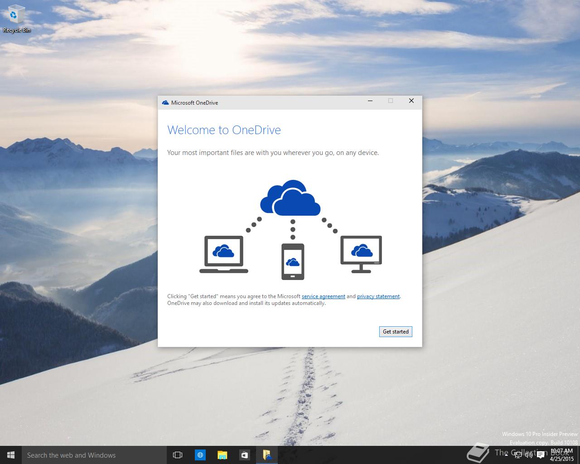Open Task View from the taskbar
580x464 pixels.
pos(177,455)
